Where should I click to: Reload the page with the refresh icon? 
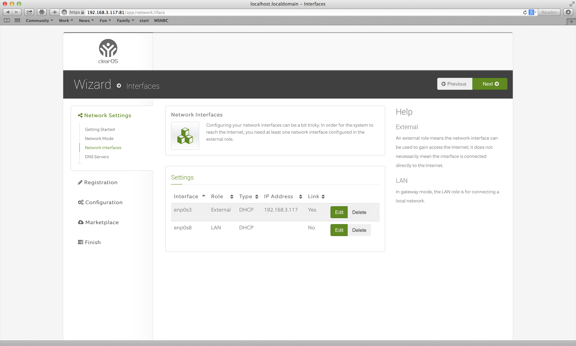[x=525, y=12]
